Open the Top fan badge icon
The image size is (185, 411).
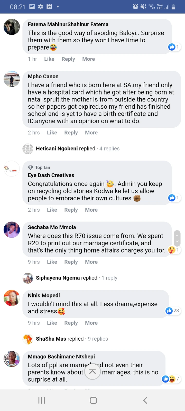pyautogui.click(x=31, y=167)
